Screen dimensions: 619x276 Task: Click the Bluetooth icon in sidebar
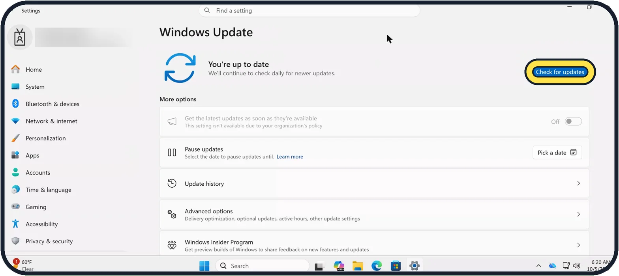(x=15, y=104)
